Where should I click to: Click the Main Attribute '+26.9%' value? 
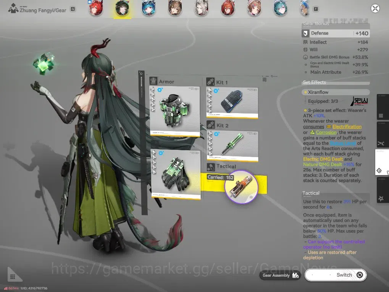tap(360, 72)
